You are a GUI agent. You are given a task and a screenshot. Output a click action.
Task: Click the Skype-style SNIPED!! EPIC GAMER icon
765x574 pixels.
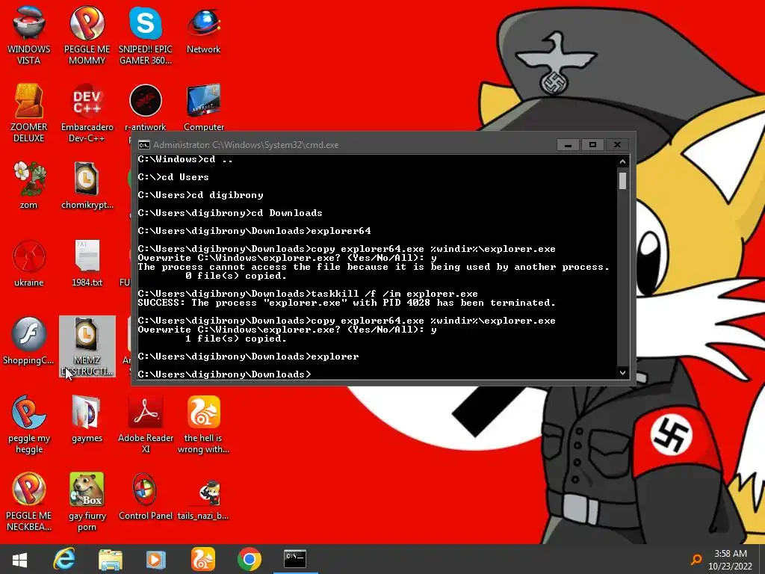[146, 35]
